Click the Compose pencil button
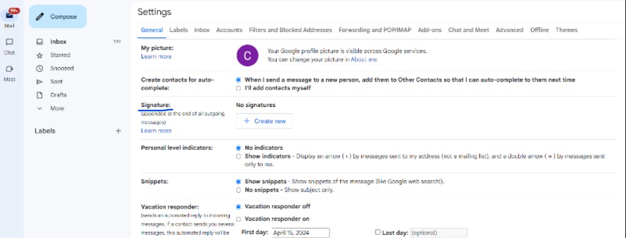This screenshot has width=626, height=238. pos(58,17)
